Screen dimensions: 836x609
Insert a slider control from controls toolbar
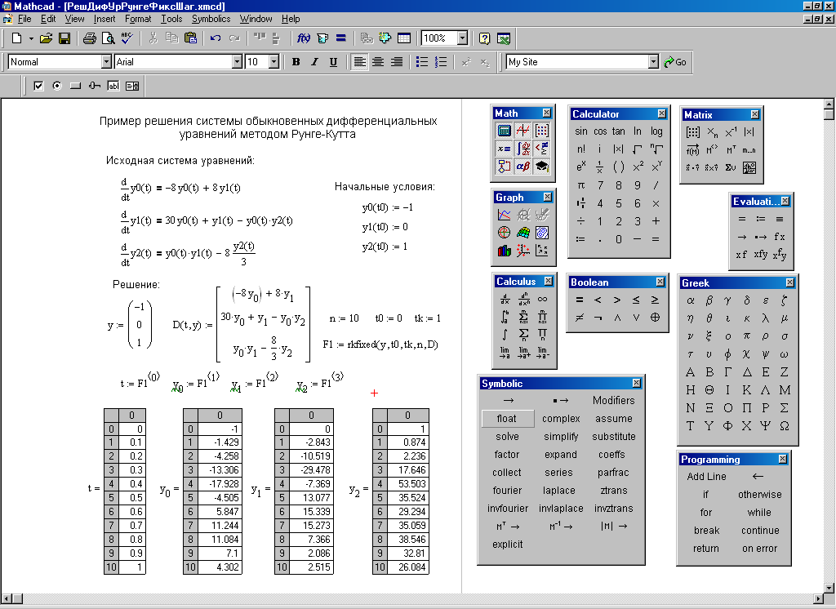click(95, 86)
